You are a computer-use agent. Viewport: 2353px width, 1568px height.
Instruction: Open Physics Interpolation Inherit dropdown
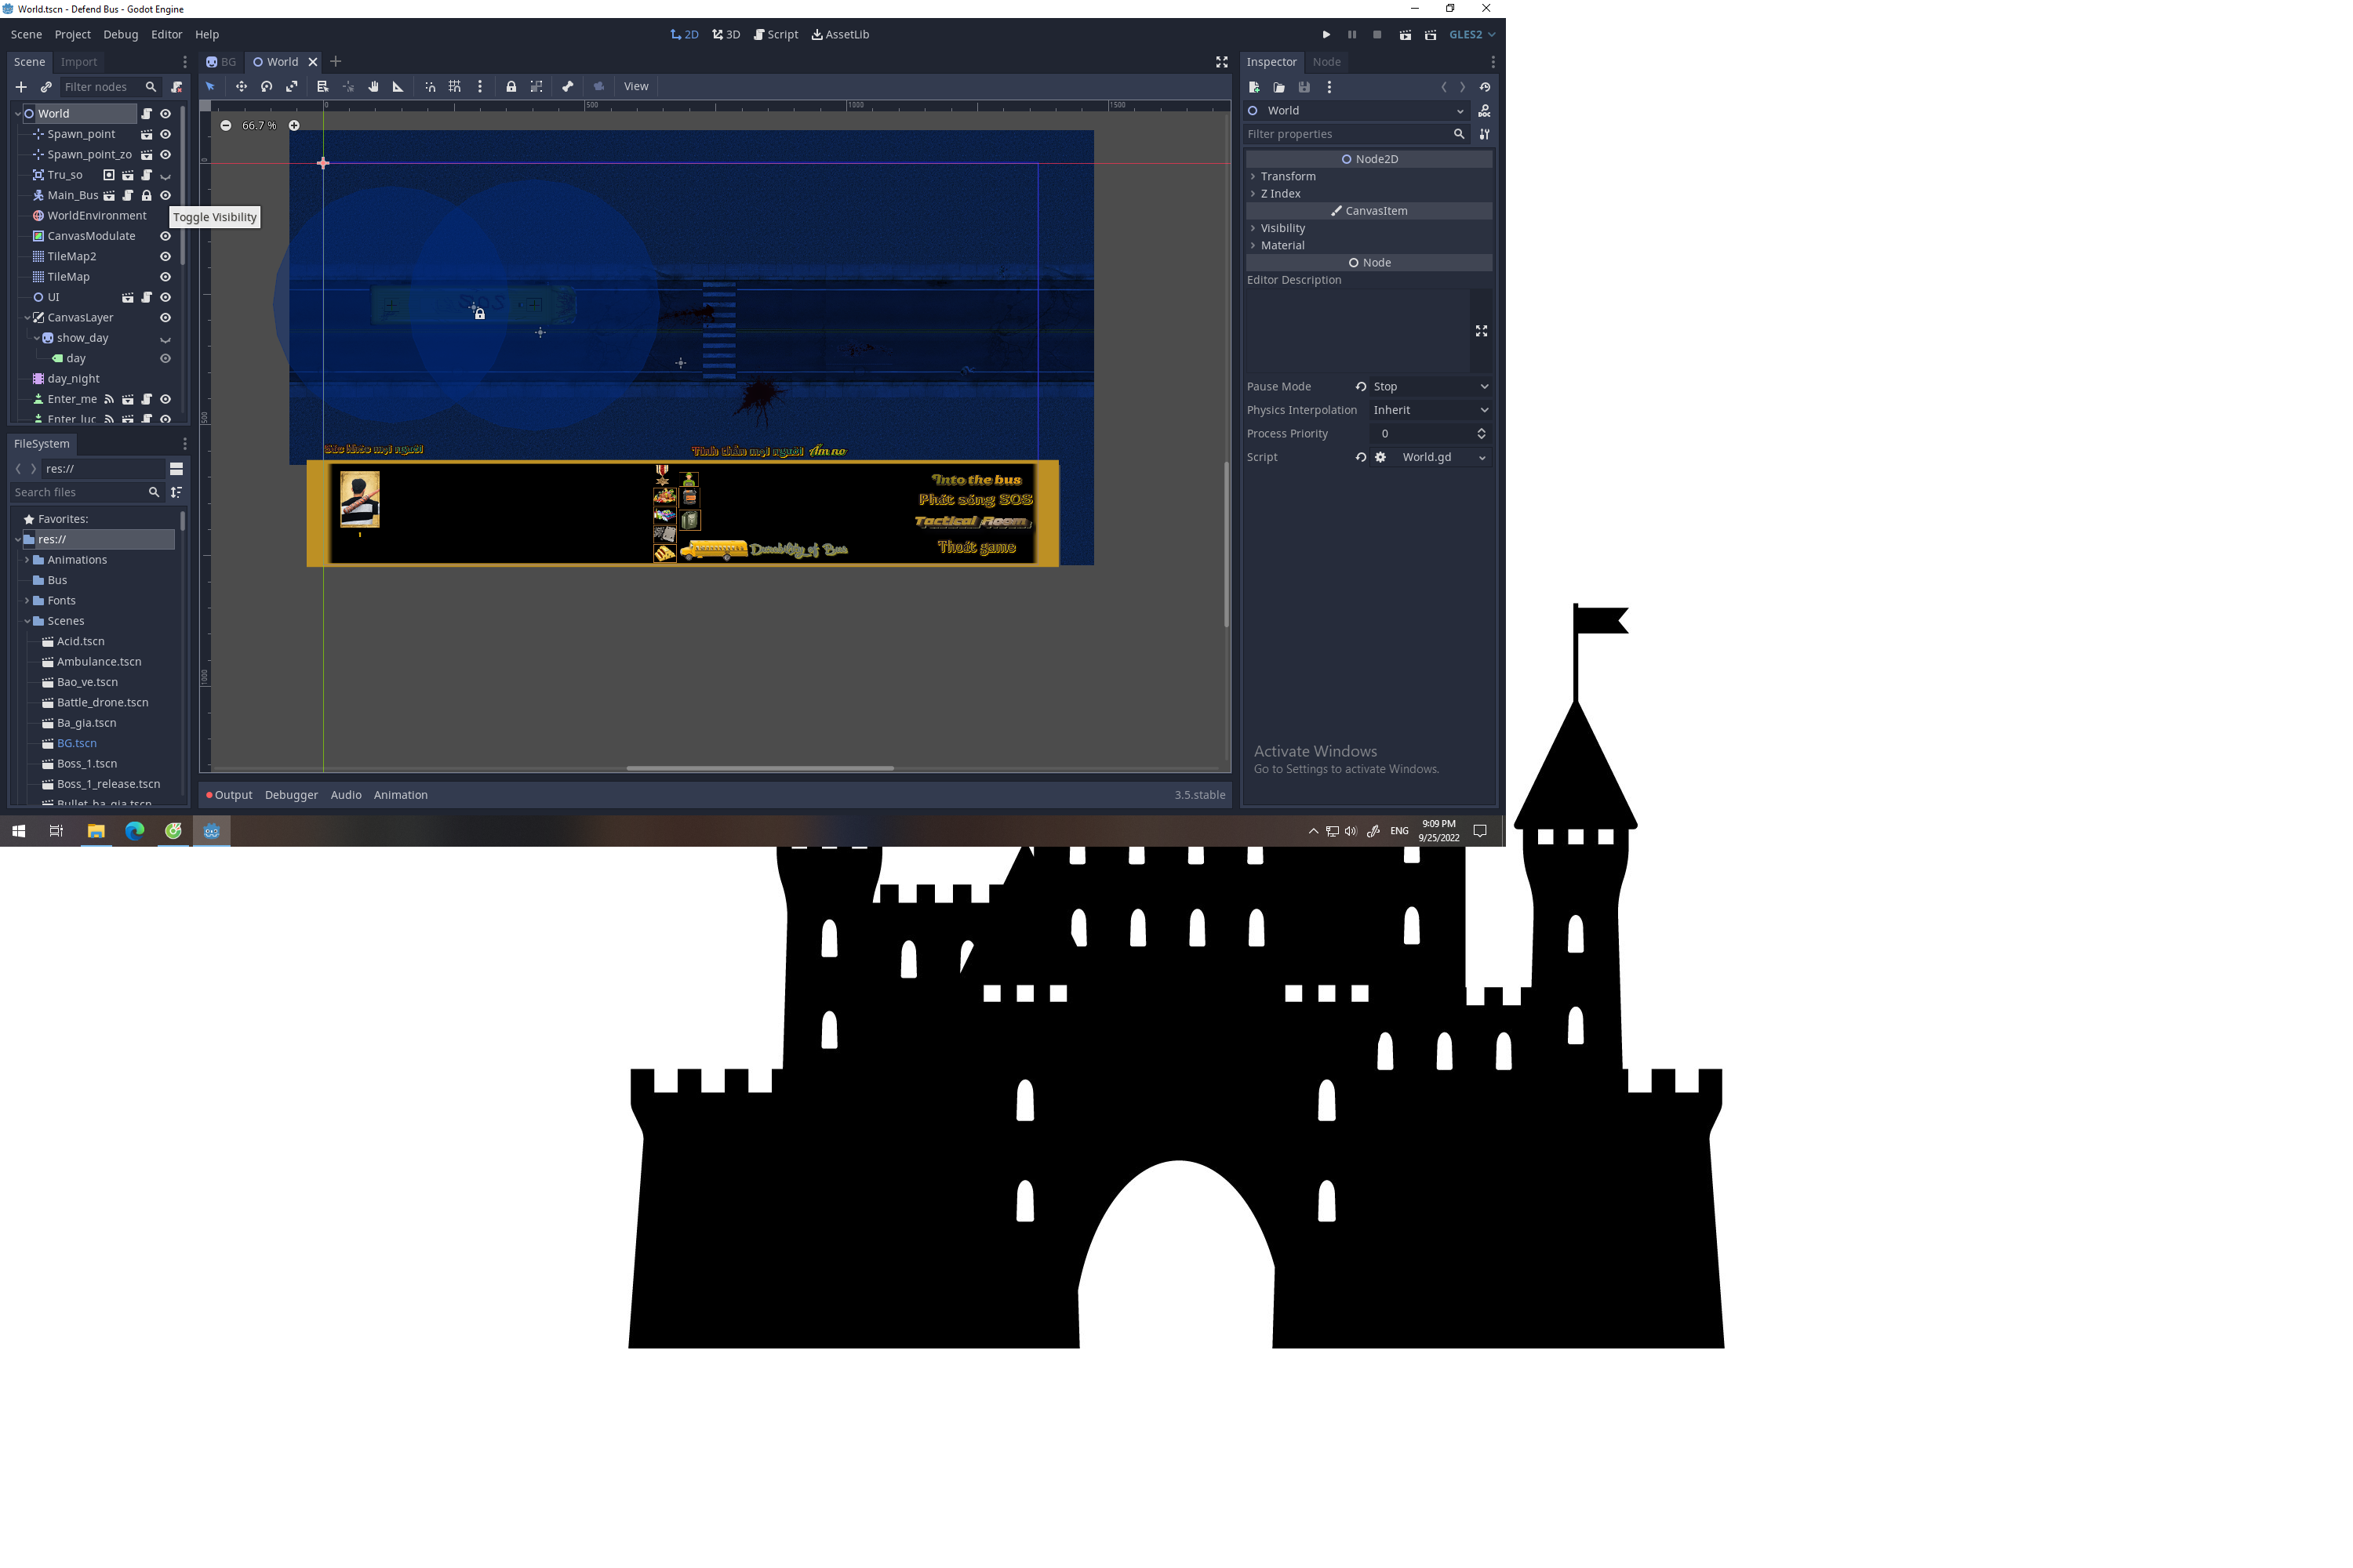coord(1431,410)
